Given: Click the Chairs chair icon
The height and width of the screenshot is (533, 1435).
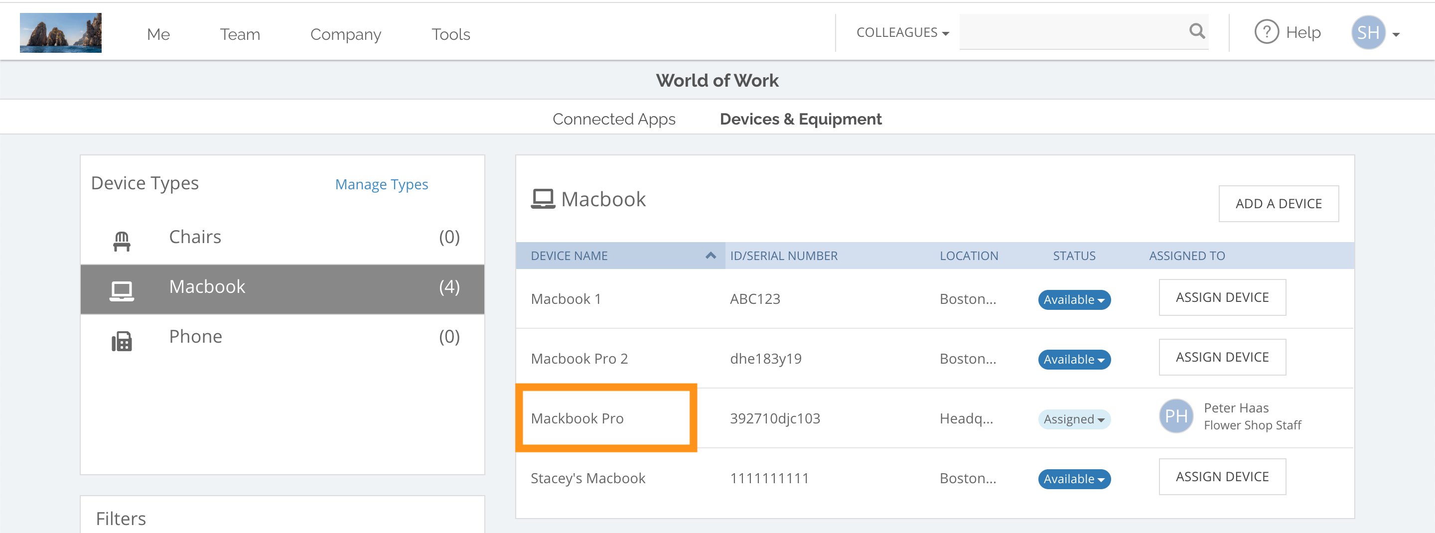Looking at the screenshot, I should pyautogui.click(x=122, y=241).
